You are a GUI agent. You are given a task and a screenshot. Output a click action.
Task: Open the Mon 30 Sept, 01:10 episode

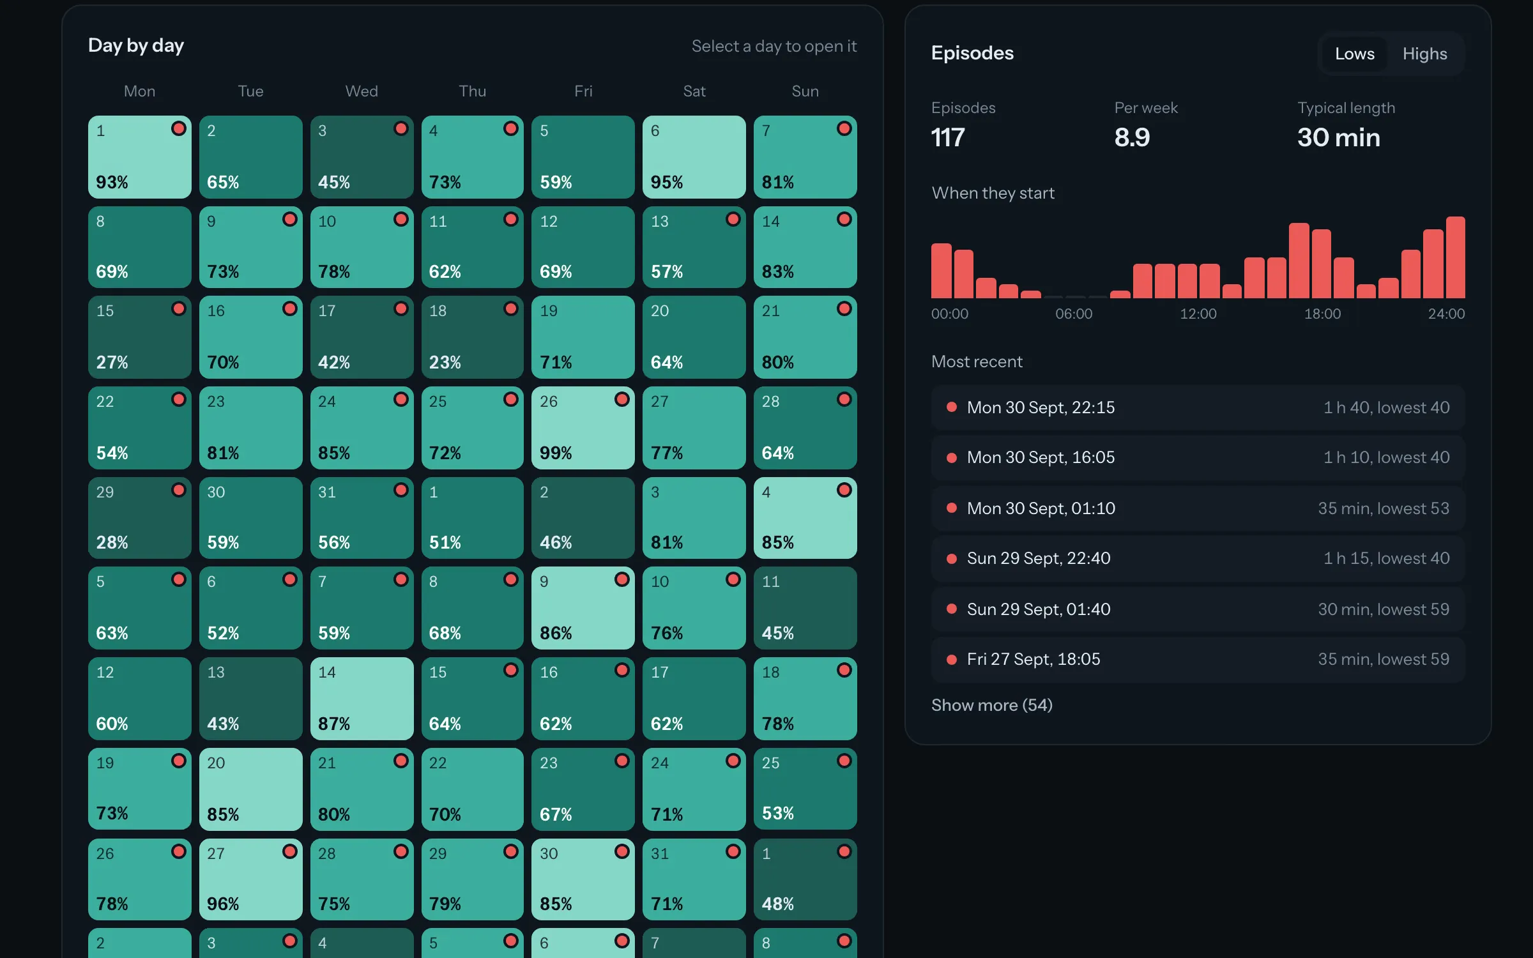pos(1198,508)
